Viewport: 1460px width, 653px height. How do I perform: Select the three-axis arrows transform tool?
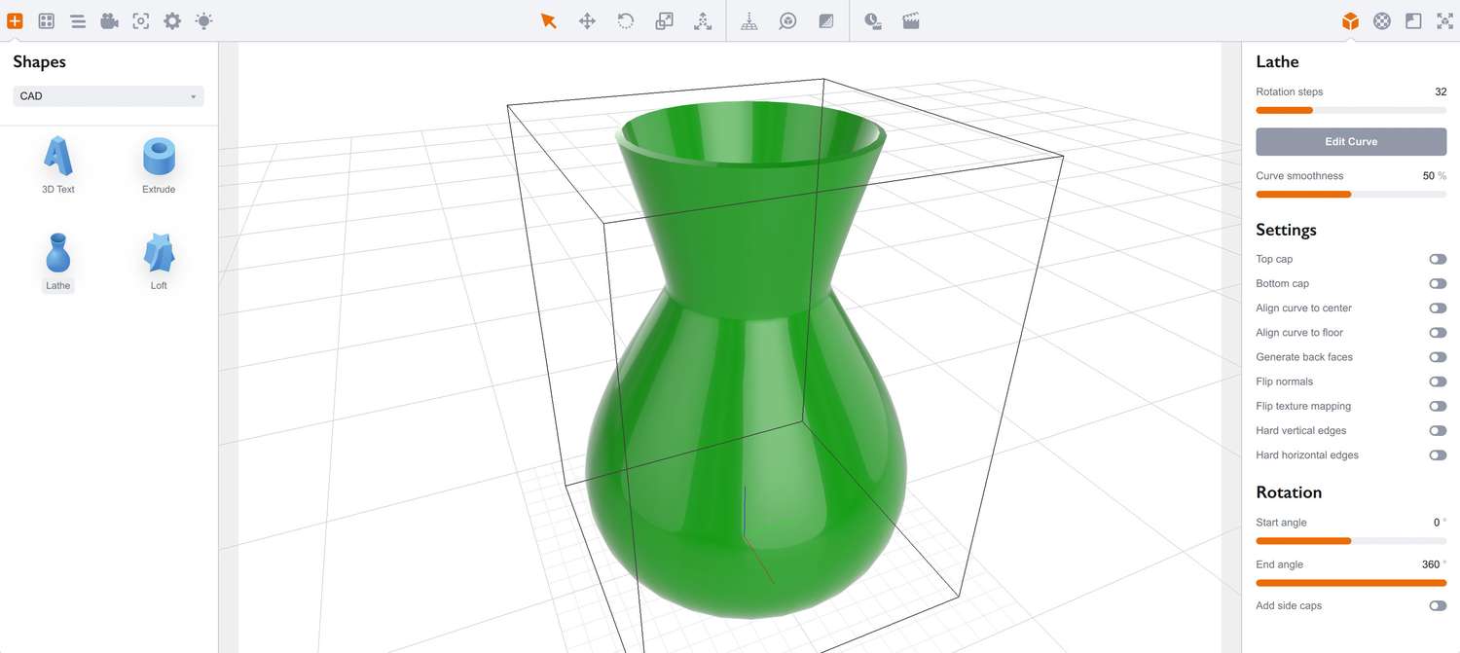703,20
